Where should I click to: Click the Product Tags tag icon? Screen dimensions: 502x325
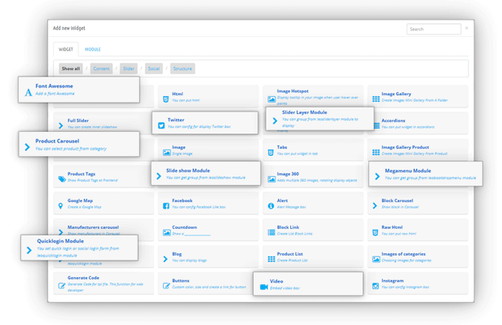[x=62, y=179]
